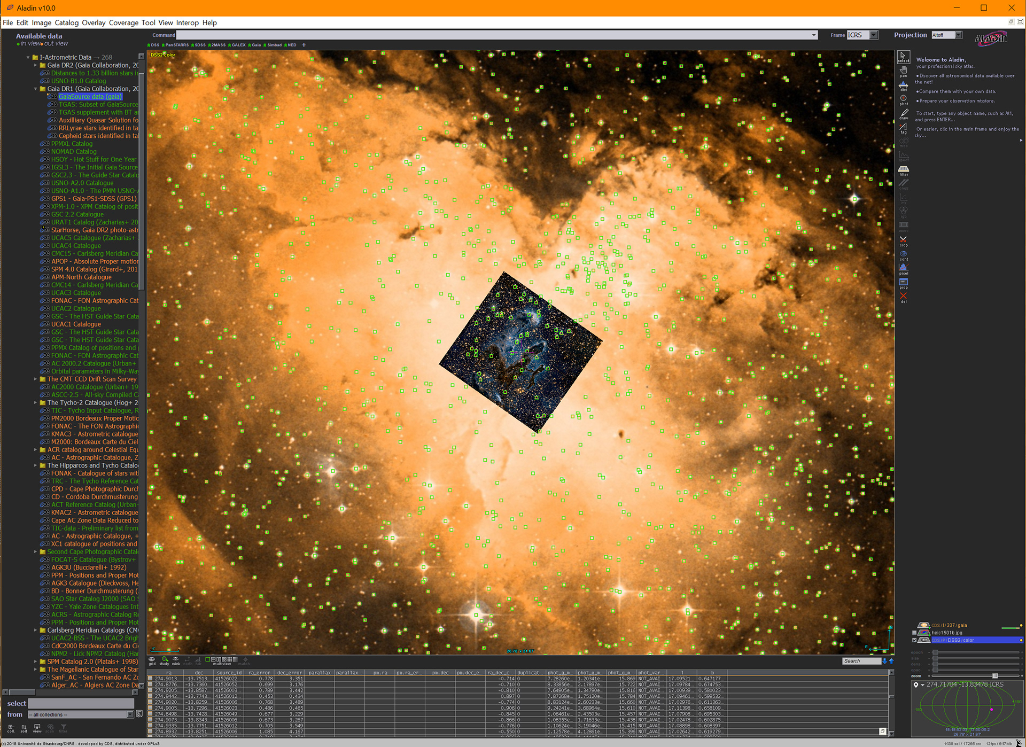Collapse the Gaia DR1 folder
Viewport: 1026px width, 747px height.
36,89
